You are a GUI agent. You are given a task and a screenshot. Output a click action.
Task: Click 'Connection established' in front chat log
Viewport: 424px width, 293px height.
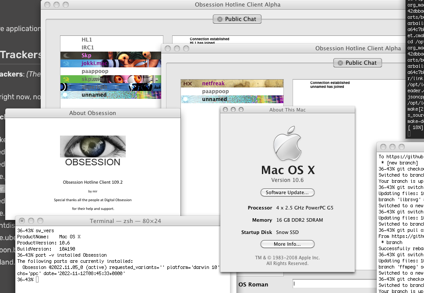tap(330, 83)
